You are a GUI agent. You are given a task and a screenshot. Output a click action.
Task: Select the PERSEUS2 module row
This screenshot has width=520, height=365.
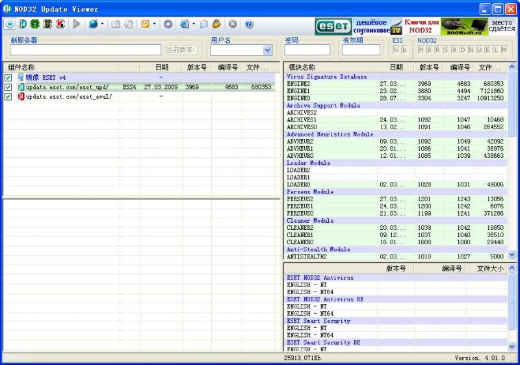coord(396,199)
